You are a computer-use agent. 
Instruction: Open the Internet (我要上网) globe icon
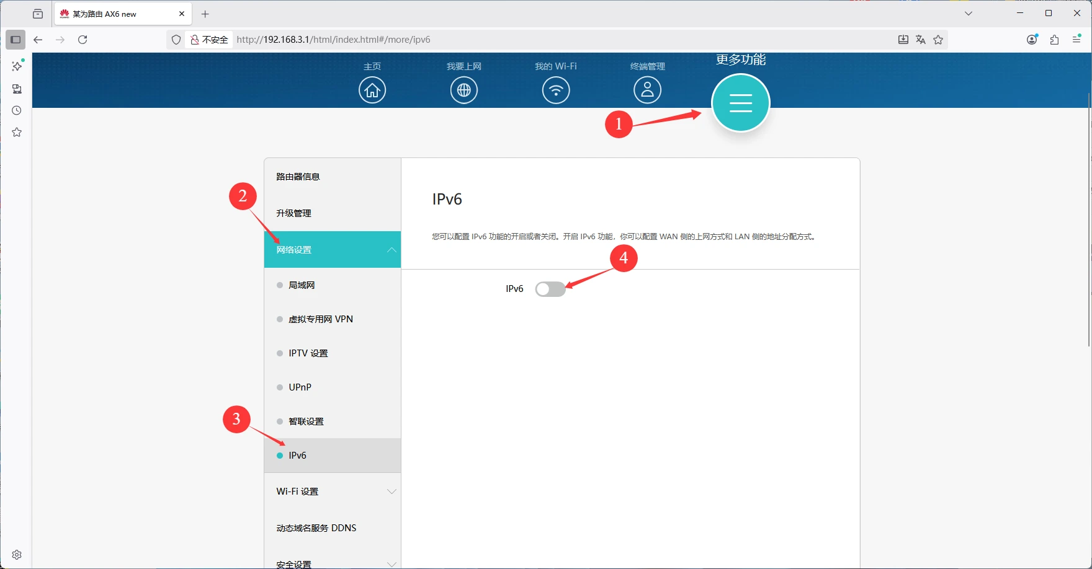pos(463,90)
